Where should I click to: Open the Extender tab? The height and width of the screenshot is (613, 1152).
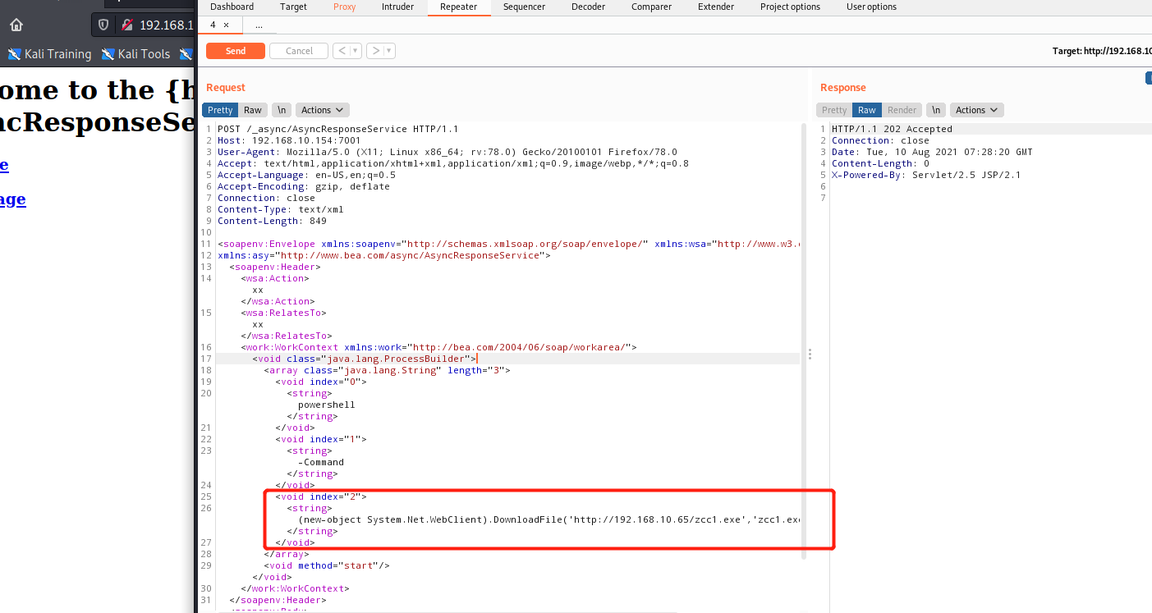[716, 7]
